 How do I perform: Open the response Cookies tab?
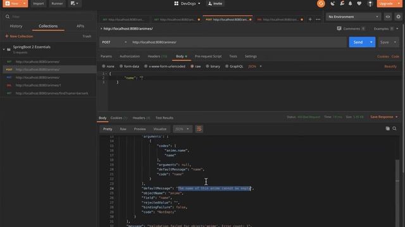[x=119, y=118]
